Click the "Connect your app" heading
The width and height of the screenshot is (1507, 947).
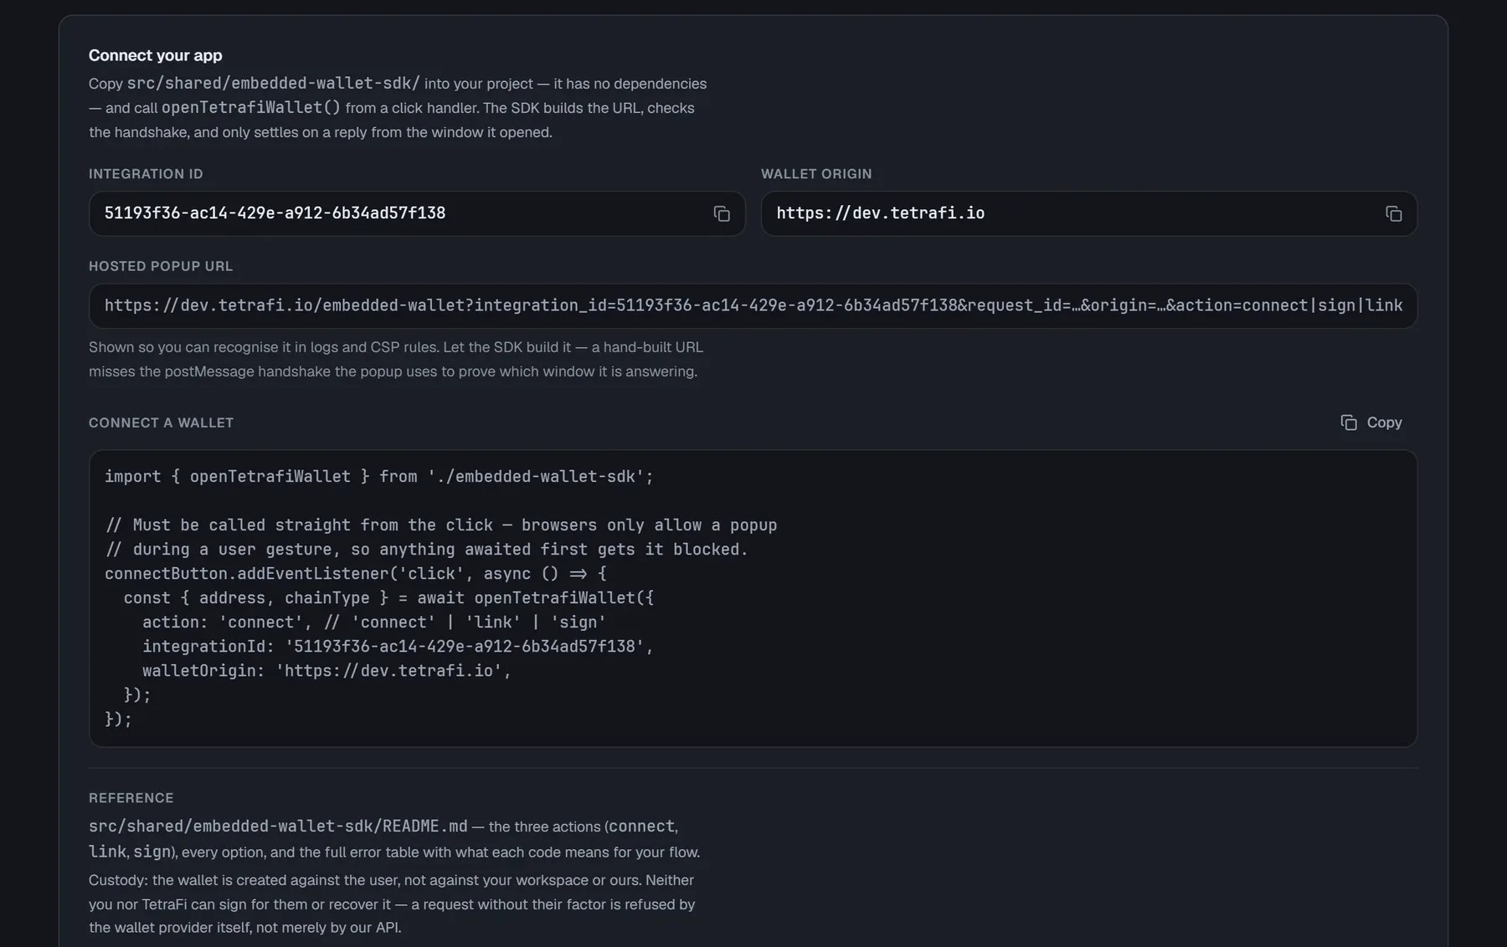(x=156, y=55)
